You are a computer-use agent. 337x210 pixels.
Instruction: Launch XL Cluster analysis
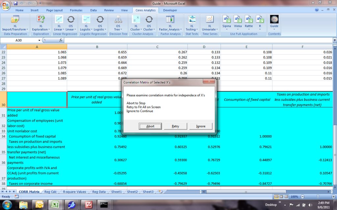(x=136, y=23)
